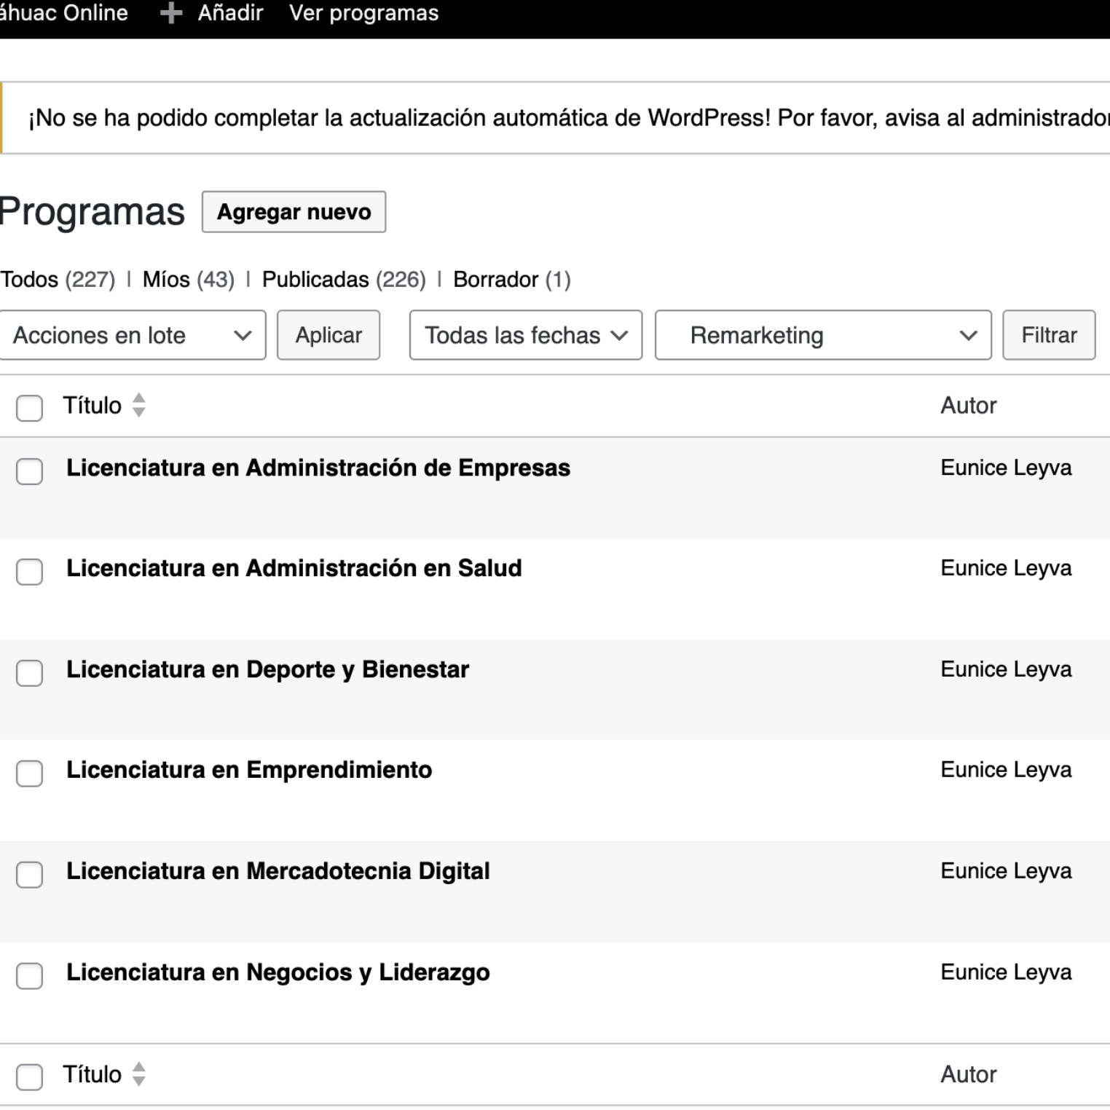Mark the Licenciatura en Negocios y Liderazgo checkbox

(x=29, y=975)
